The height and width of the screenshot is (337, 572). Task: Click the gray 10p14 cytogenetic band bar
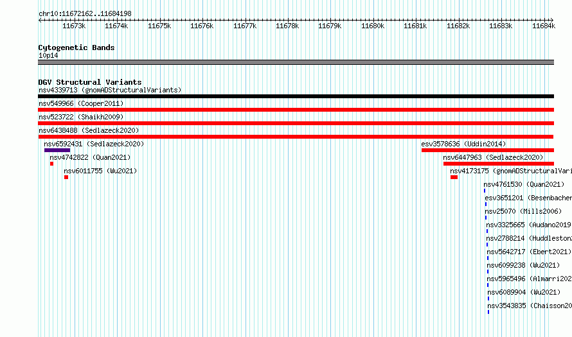(x=296, y=62)
